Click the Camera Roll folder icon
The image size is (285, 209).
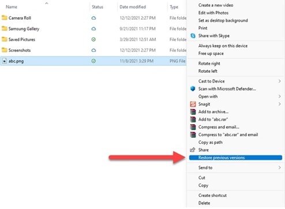pyautogui.click(x=5, y=18)
